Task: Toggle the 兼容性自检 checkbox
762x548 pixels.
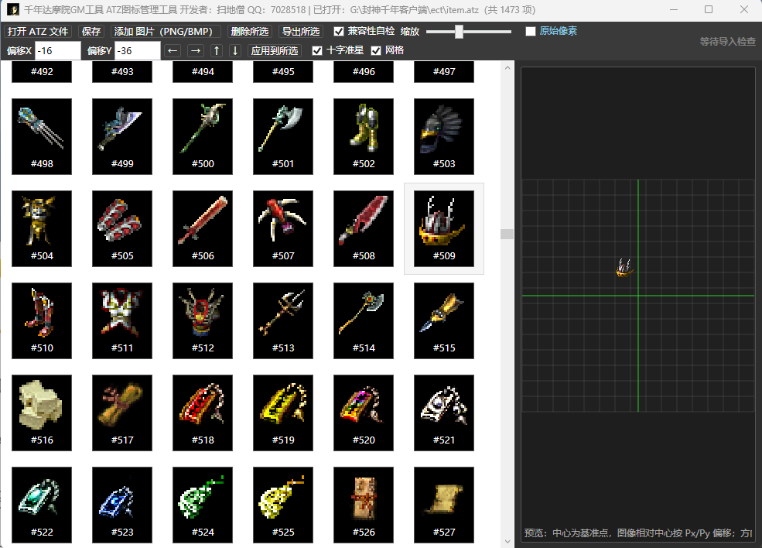Action: pyautogui.click(x=339, y=32)
